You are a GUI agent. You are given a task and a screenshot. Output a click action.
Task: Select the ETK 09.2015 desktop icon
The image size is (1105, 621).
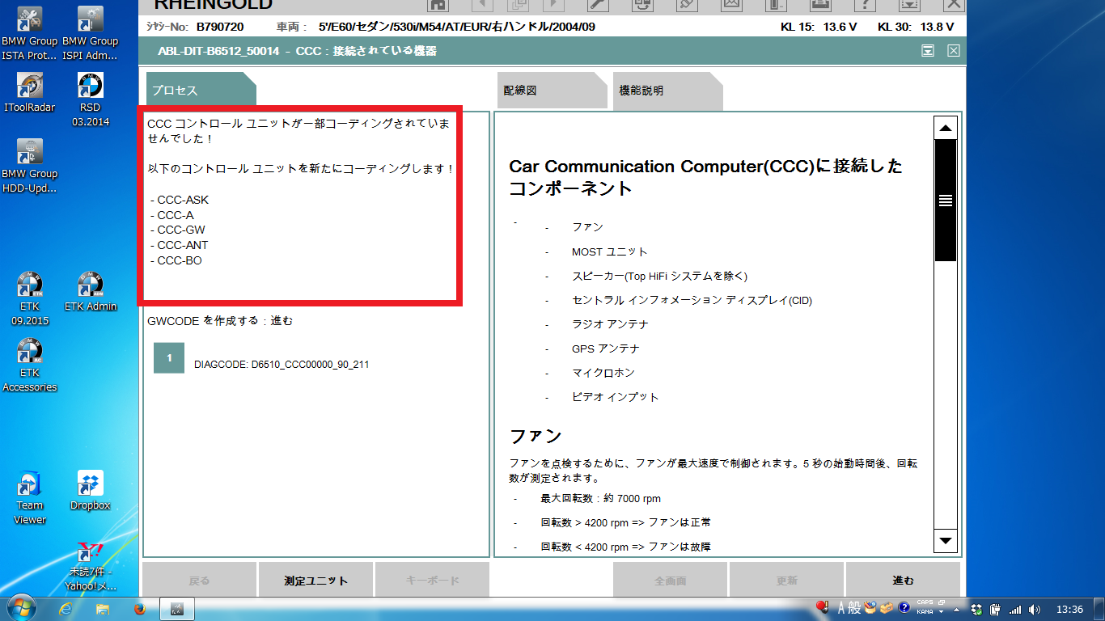tap(30, 298)
